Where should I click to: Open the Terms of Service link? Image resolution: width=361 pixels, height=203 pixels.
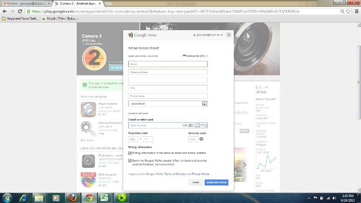(175, 174)
